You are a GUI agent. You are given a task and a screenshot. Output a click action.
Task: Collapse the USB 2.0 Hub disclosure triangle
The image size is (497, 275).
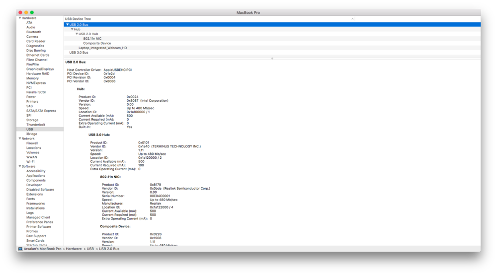tap(77, 34)
